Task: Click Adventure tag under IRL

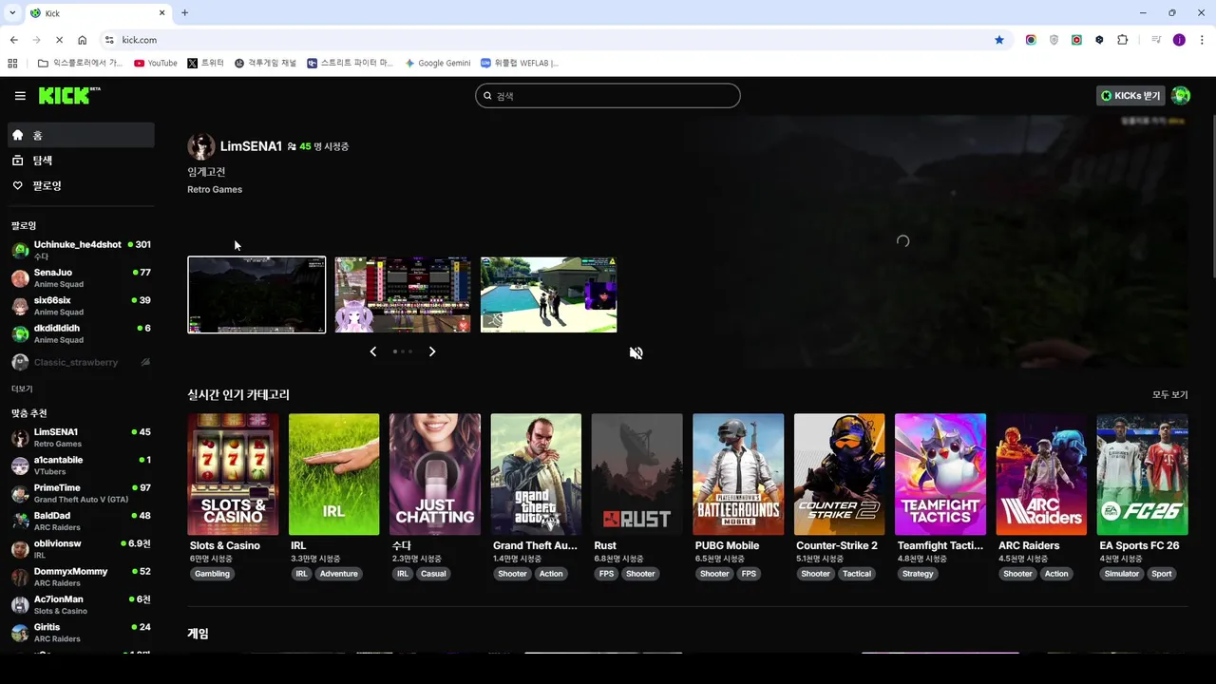Action: point(338,574)
